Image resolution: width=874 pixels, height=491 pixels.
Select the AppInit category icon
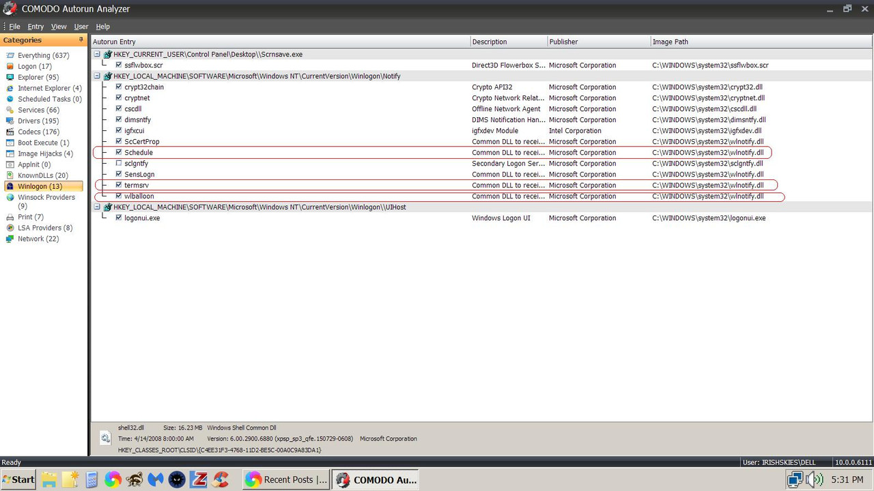point(10,164)
